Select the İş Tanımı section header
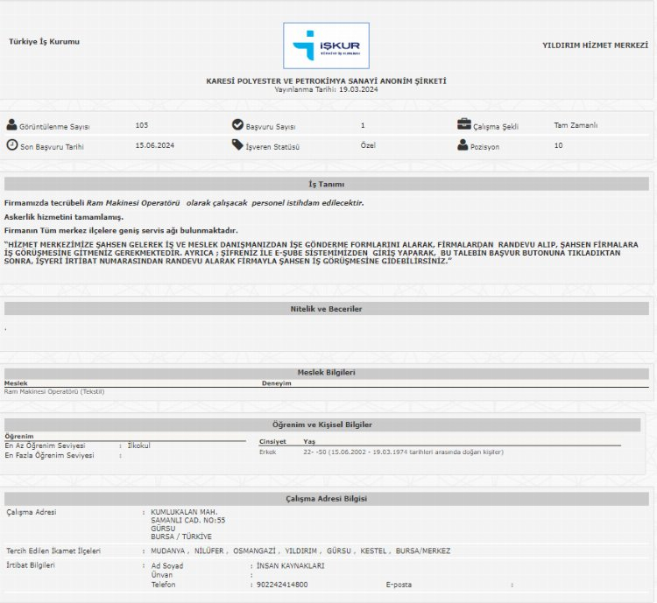657x603 pixels. click(326, 185)
